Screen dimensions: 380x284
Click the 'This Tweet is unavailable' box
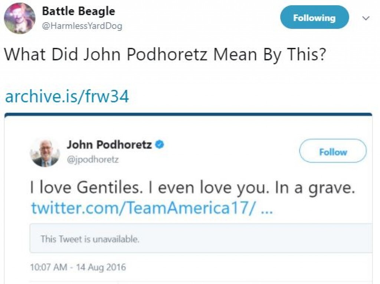200,239
